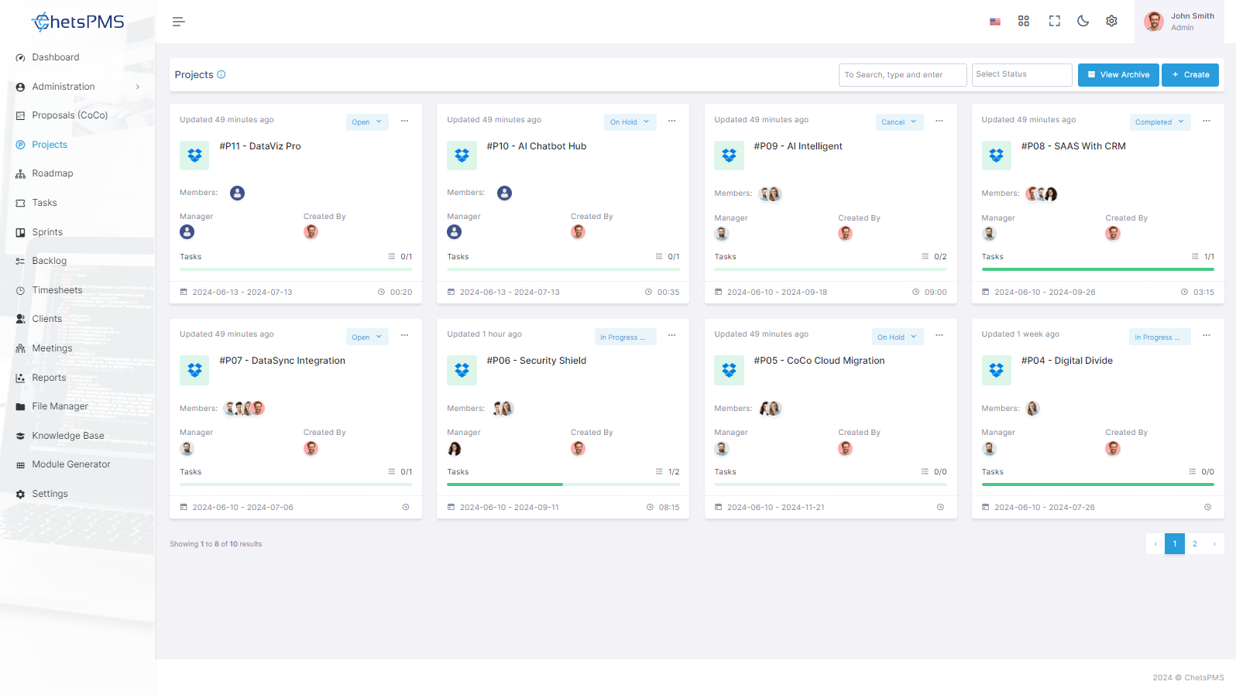Change the Open status of #P11 DataViz Pro

click(367, 122)
